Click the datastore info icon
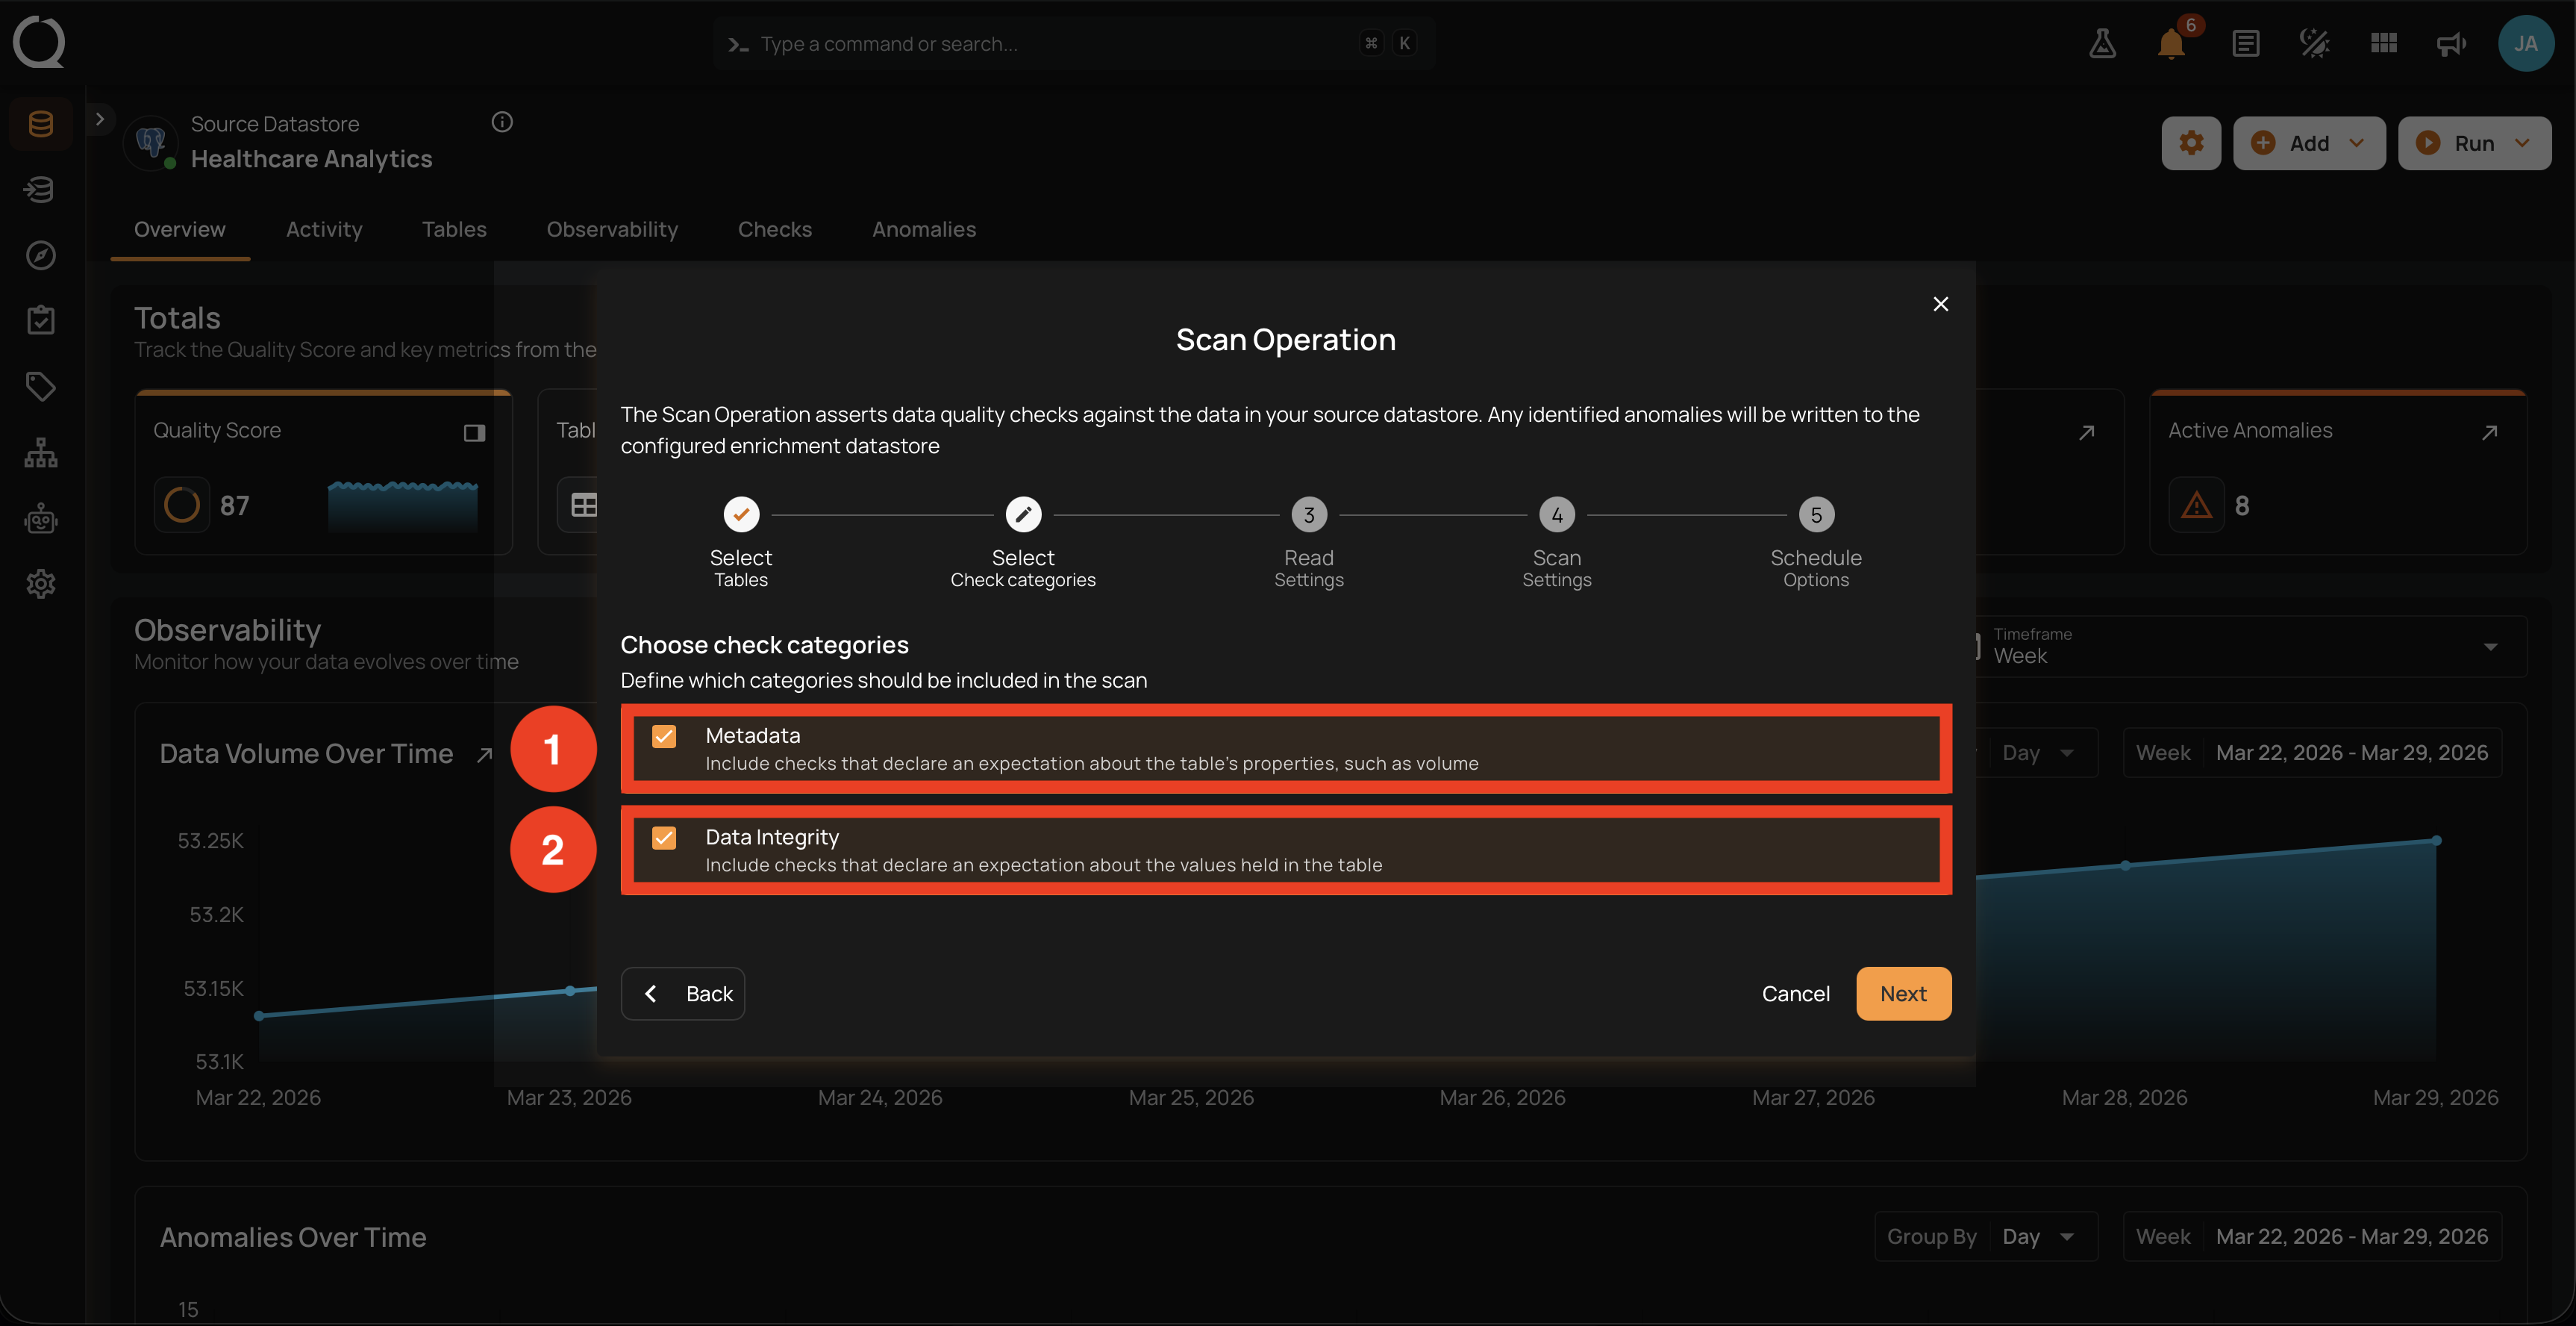 point(502,122)
